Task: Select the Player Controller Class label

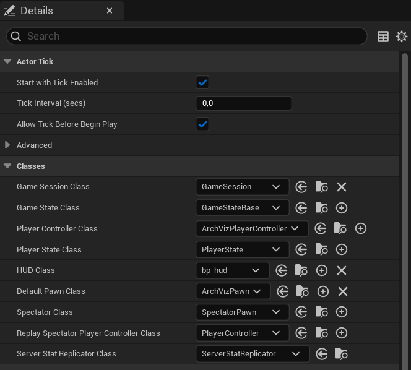Action: tap(57, 229)
